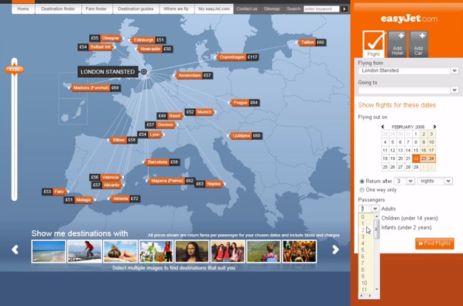Show previous destination images
Screen dimensions: 463x306
[15, 250]
